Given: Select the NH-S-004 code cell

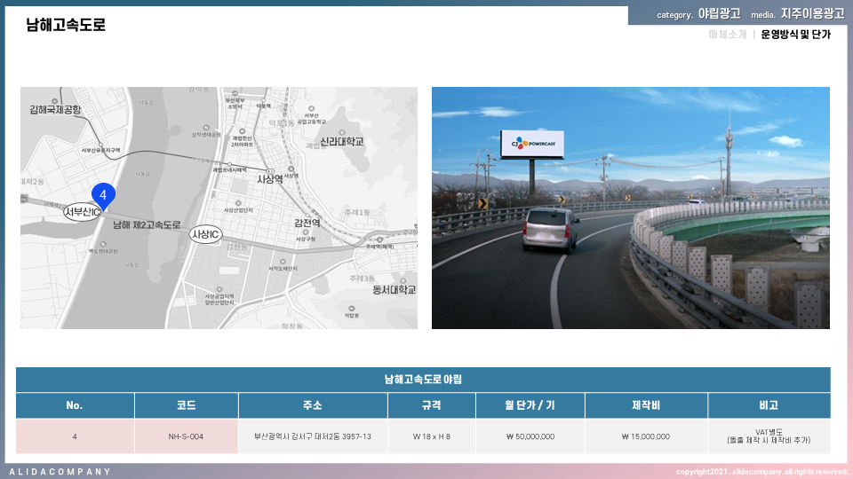Looking at the screenshot, I should 186,436.
